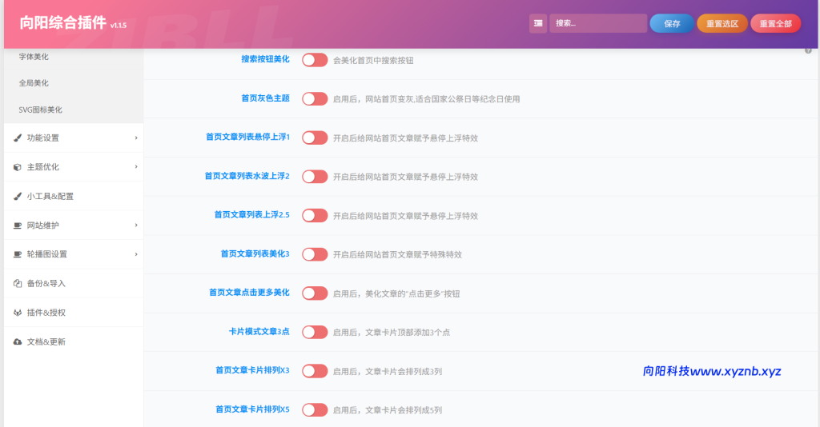Screen dimensions: 820x427
Task: Open the 轮播图设置 menu section
Action: pyautogui.click(x=74, y=254)
